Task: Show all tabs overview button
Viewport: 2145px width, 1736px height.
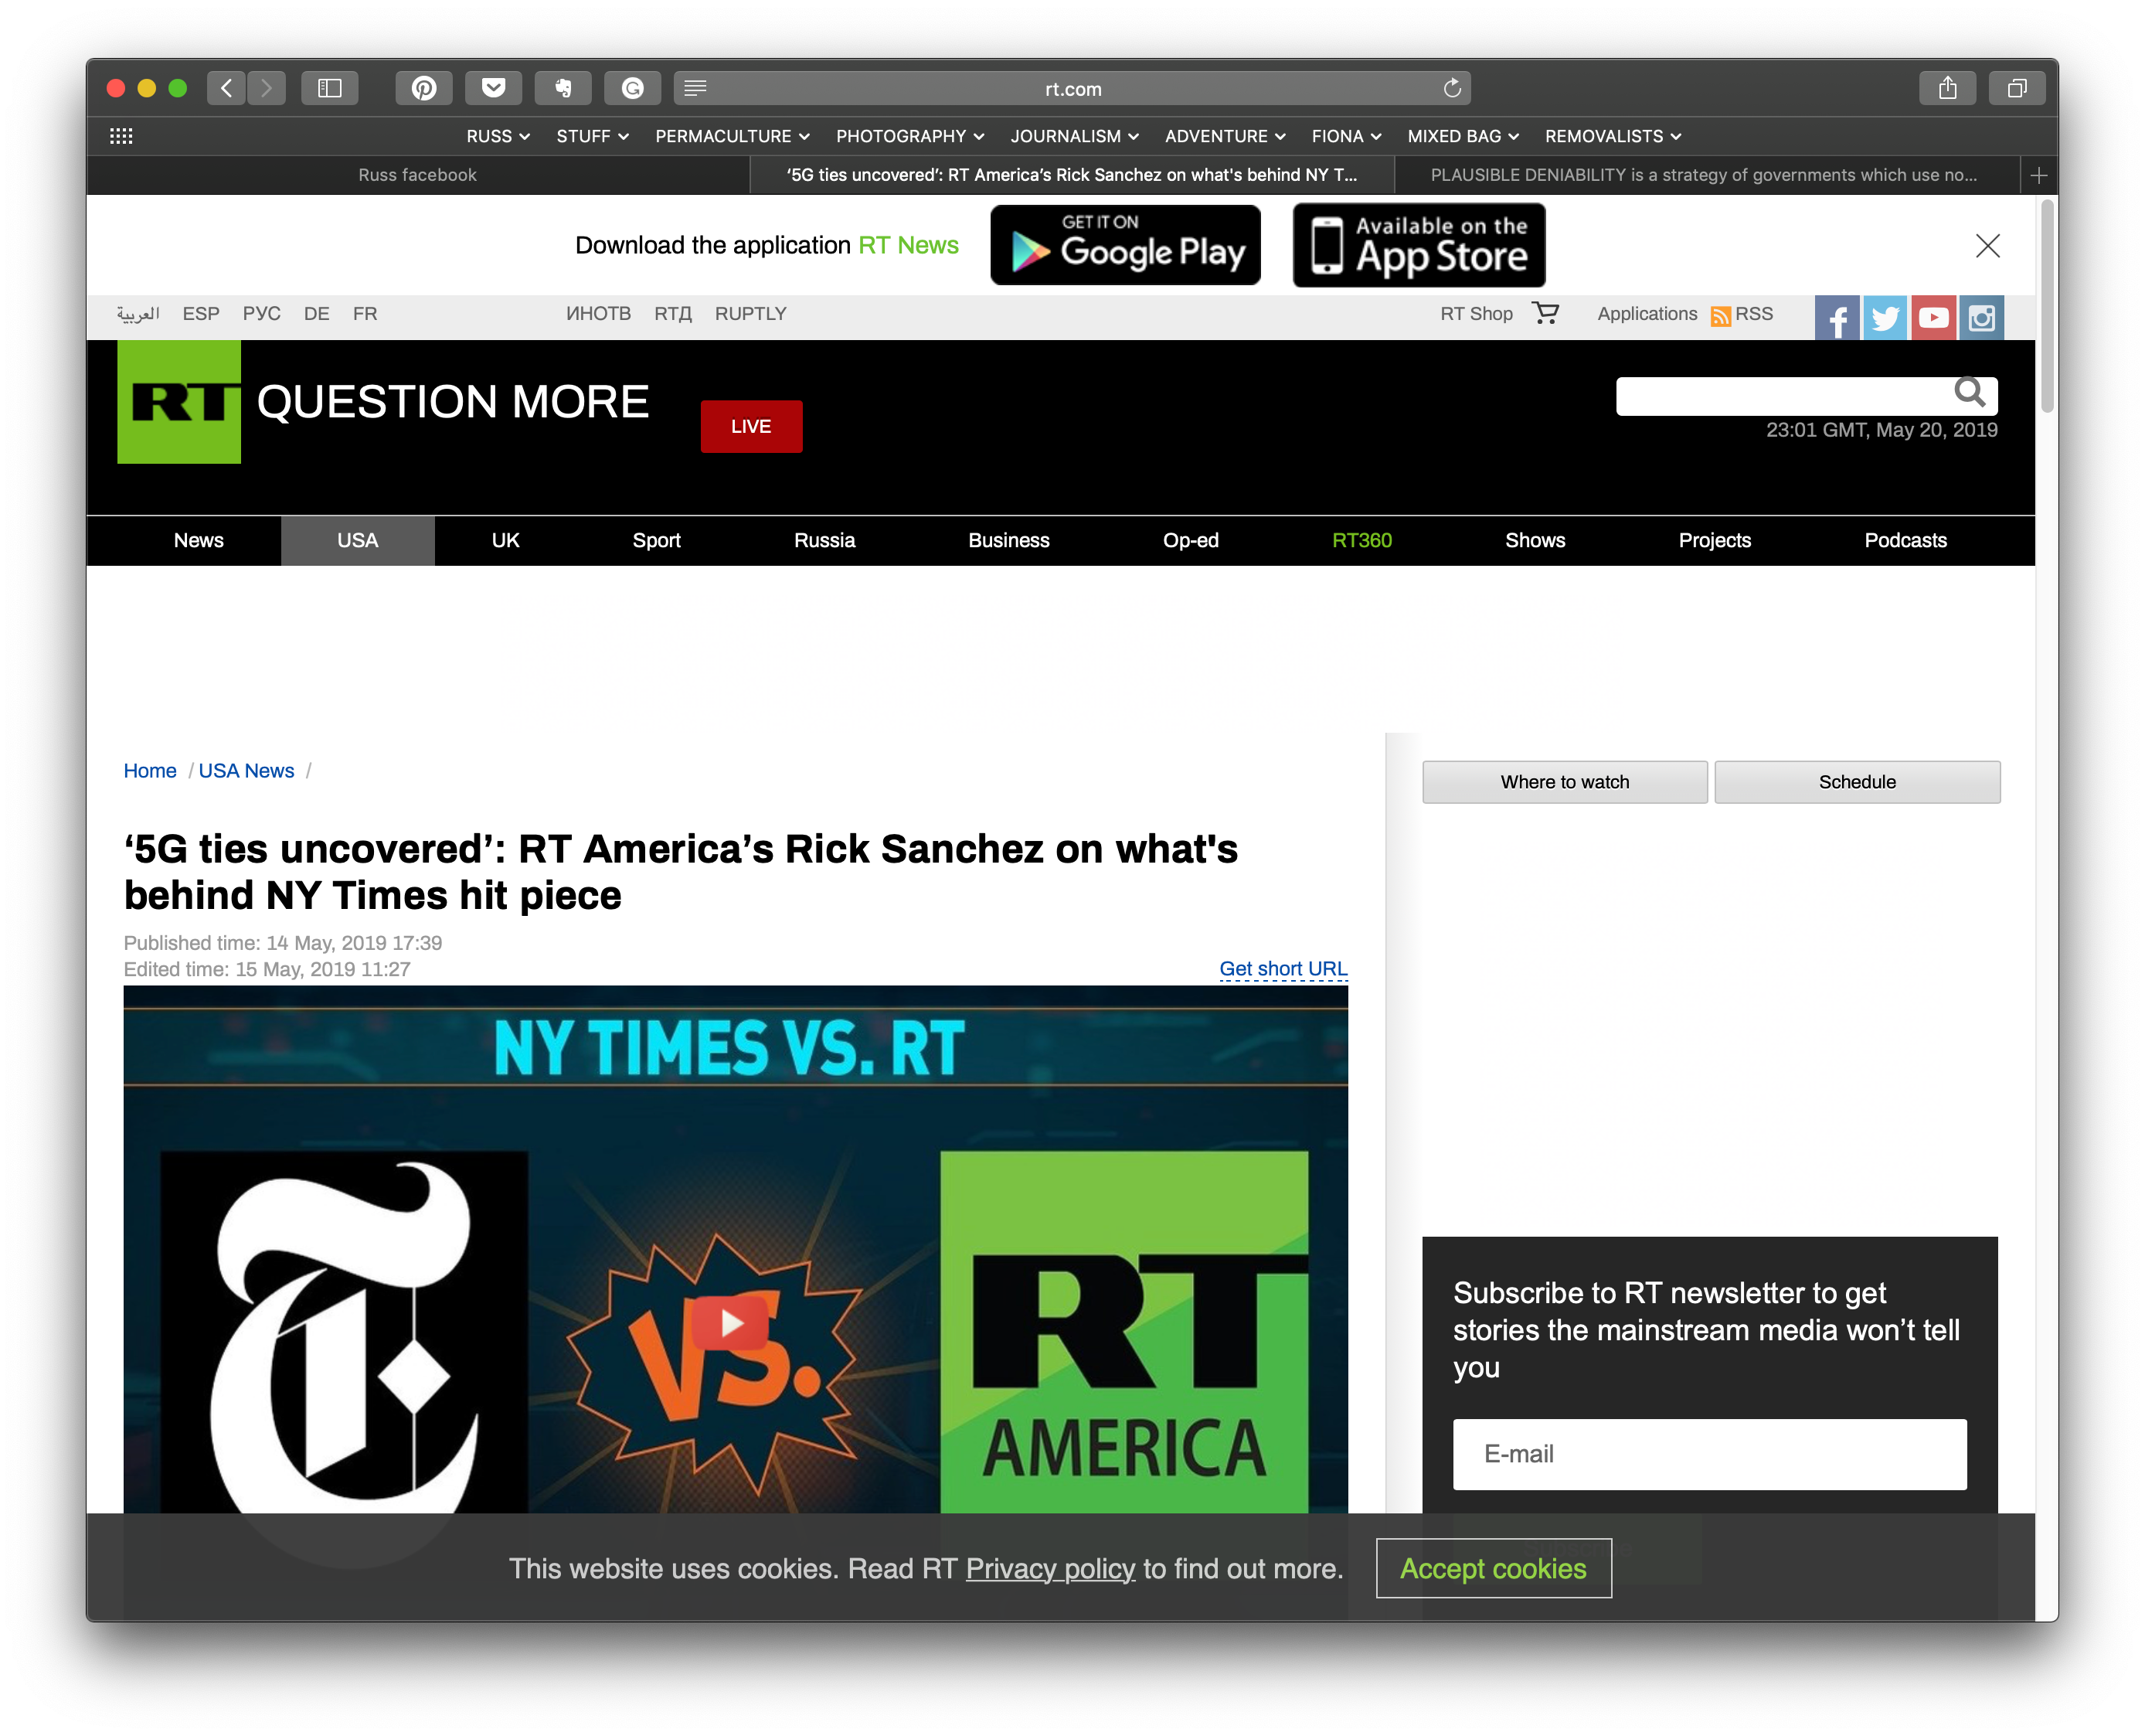Action: click(2017, 88)
